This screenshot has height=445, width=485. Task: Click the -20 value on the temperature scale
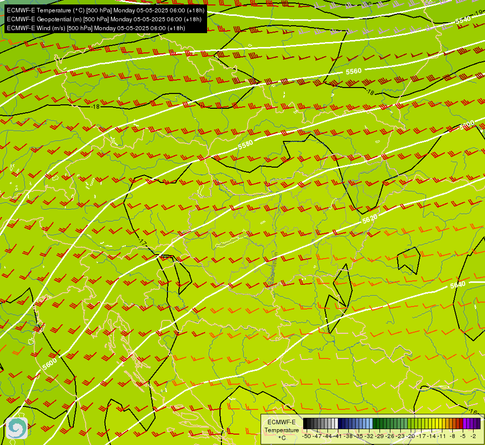(411, 437)
